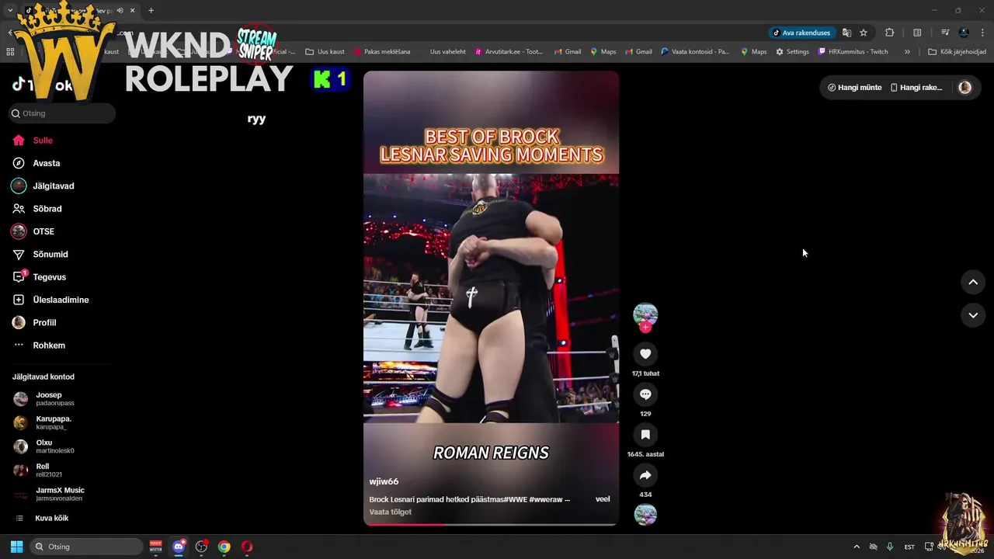Open Vaata kontosid bookmark
The height and width of the screenshot is (559, 994).
coord(695,52)
